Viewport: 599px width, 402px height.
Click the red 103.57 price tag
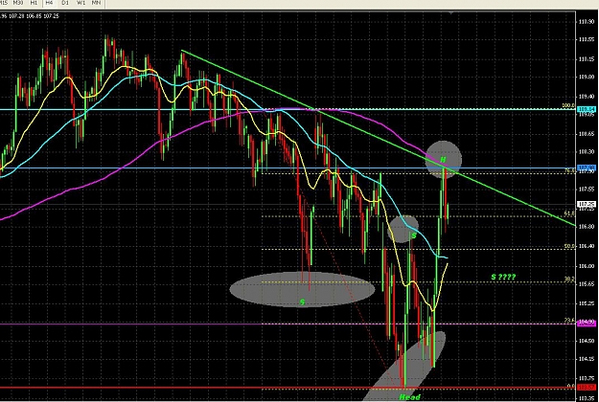(587, 388)
